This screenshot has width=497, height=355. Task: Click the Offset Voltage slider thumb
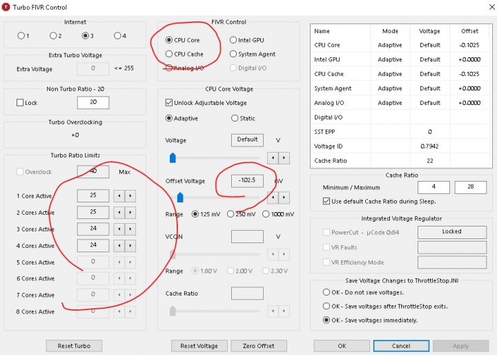coord(180,198)
